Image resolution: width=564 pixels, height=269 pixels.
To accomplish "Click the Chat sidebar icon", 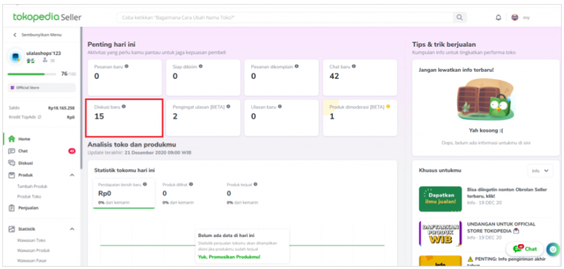I will coord(12,151).
